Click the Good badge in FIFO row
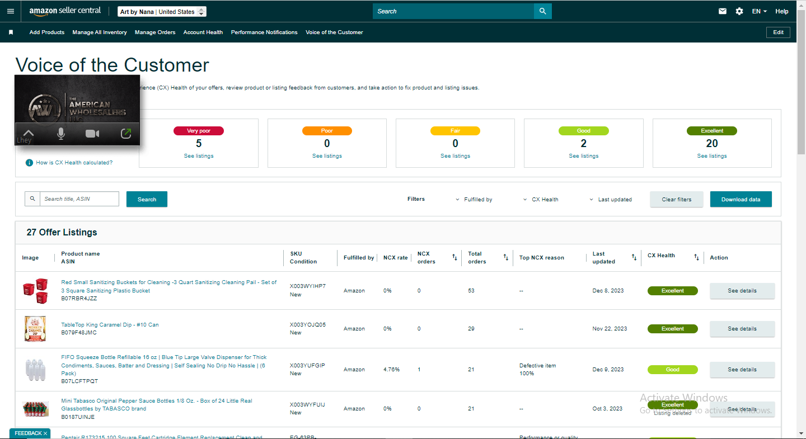The width and height of the screenshot is (806, 439). (673, 370)
